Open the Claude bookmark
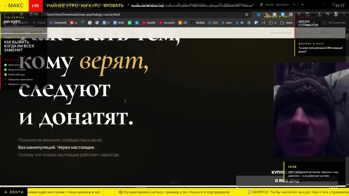The width and height of the screenshot is (349, 196). (39, 23)
